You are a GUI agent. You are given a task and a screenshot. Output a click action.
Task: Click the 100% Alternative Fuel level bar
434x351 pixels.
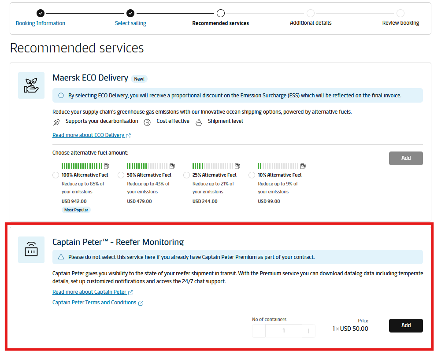tap(82, 166)
